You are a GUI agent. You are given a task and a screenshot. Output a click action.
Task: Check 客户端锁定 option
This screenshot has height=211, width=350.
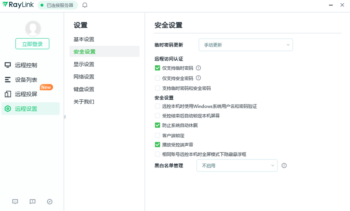157,135
